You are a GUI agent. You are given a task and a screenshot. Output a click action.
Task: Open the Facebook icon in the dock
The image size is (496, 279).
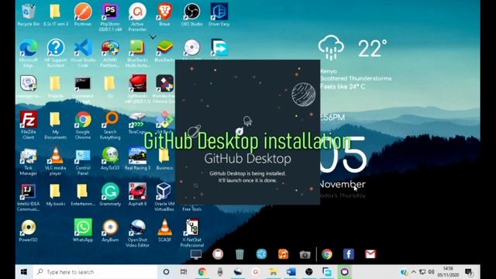[x=349, y=254]
